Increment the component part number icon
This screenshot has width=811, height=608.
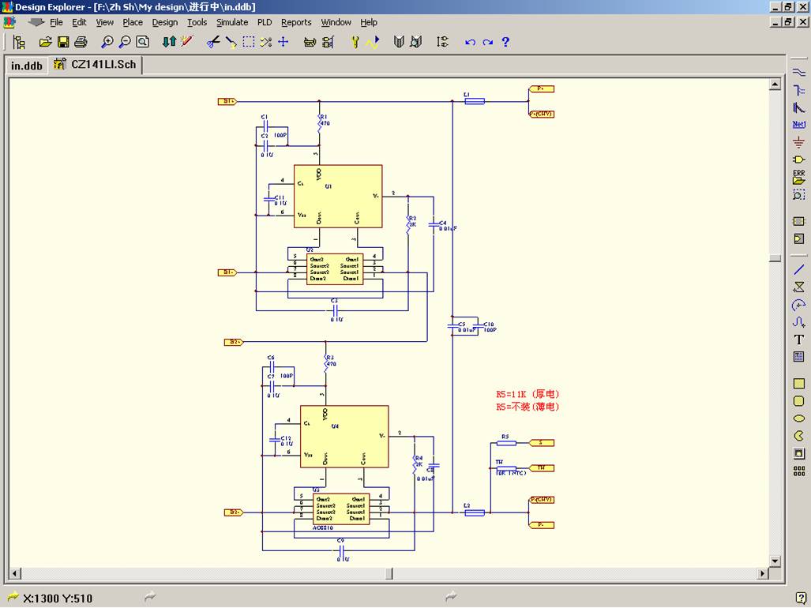[442, 42]
